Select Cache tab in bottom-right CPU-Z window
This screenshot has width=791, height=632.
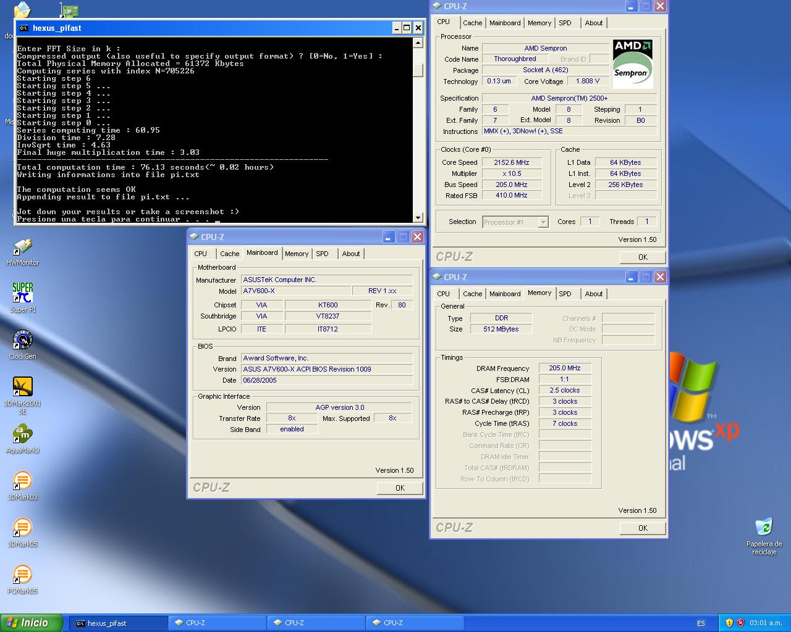coord(472,294)
